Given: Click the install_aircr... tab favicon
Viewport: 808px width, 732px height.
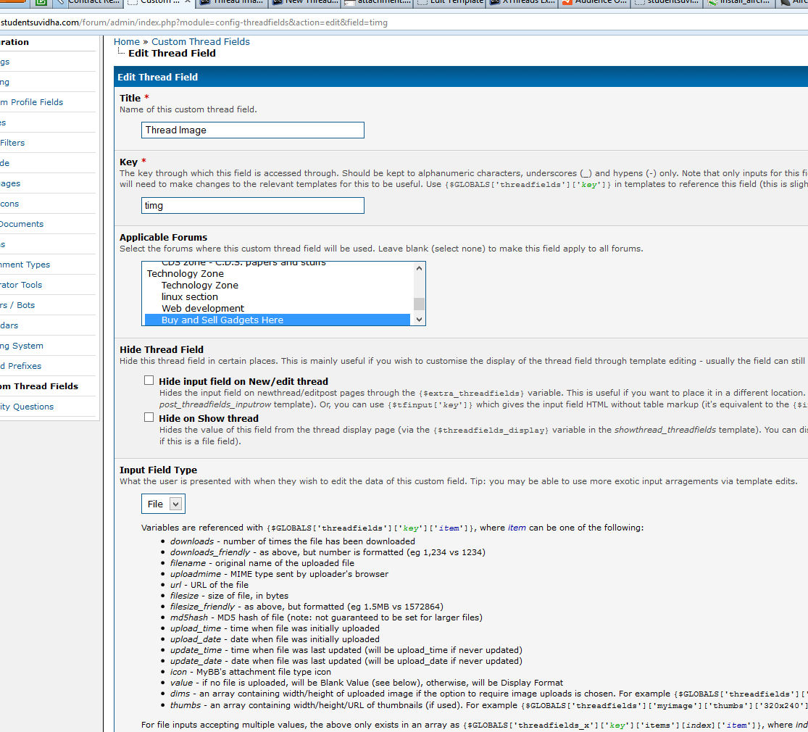Looking at the screenshot, I should tap(712, 2).
